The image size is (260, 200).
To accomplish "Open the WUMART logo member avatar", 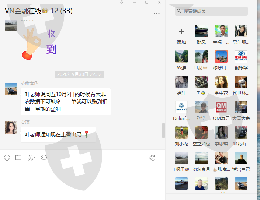I will tap(241, 56).
